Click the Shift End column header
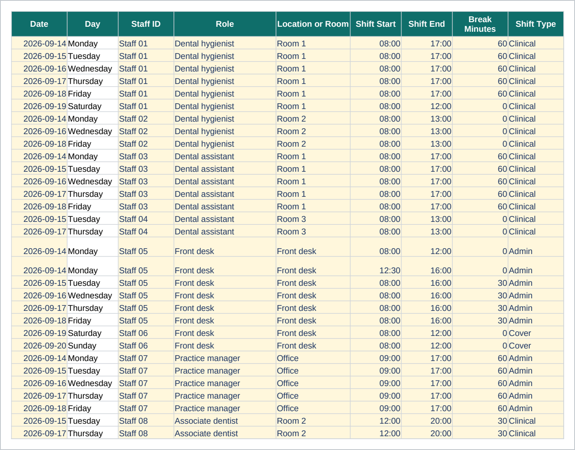Screen dimensions: 575x450 click(427, 24)
